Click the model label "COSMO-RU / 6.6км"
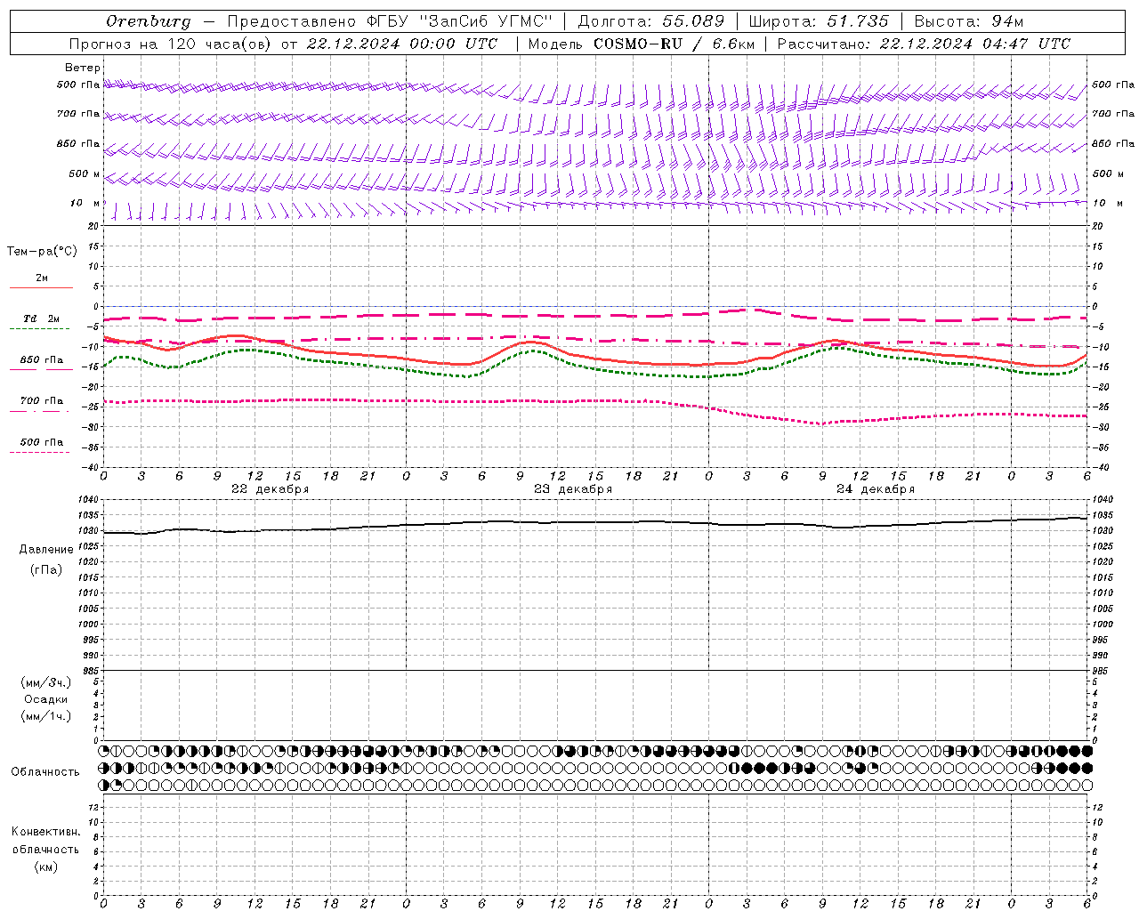This screenshot has width=1139, height=911. (x=675, y=44)
